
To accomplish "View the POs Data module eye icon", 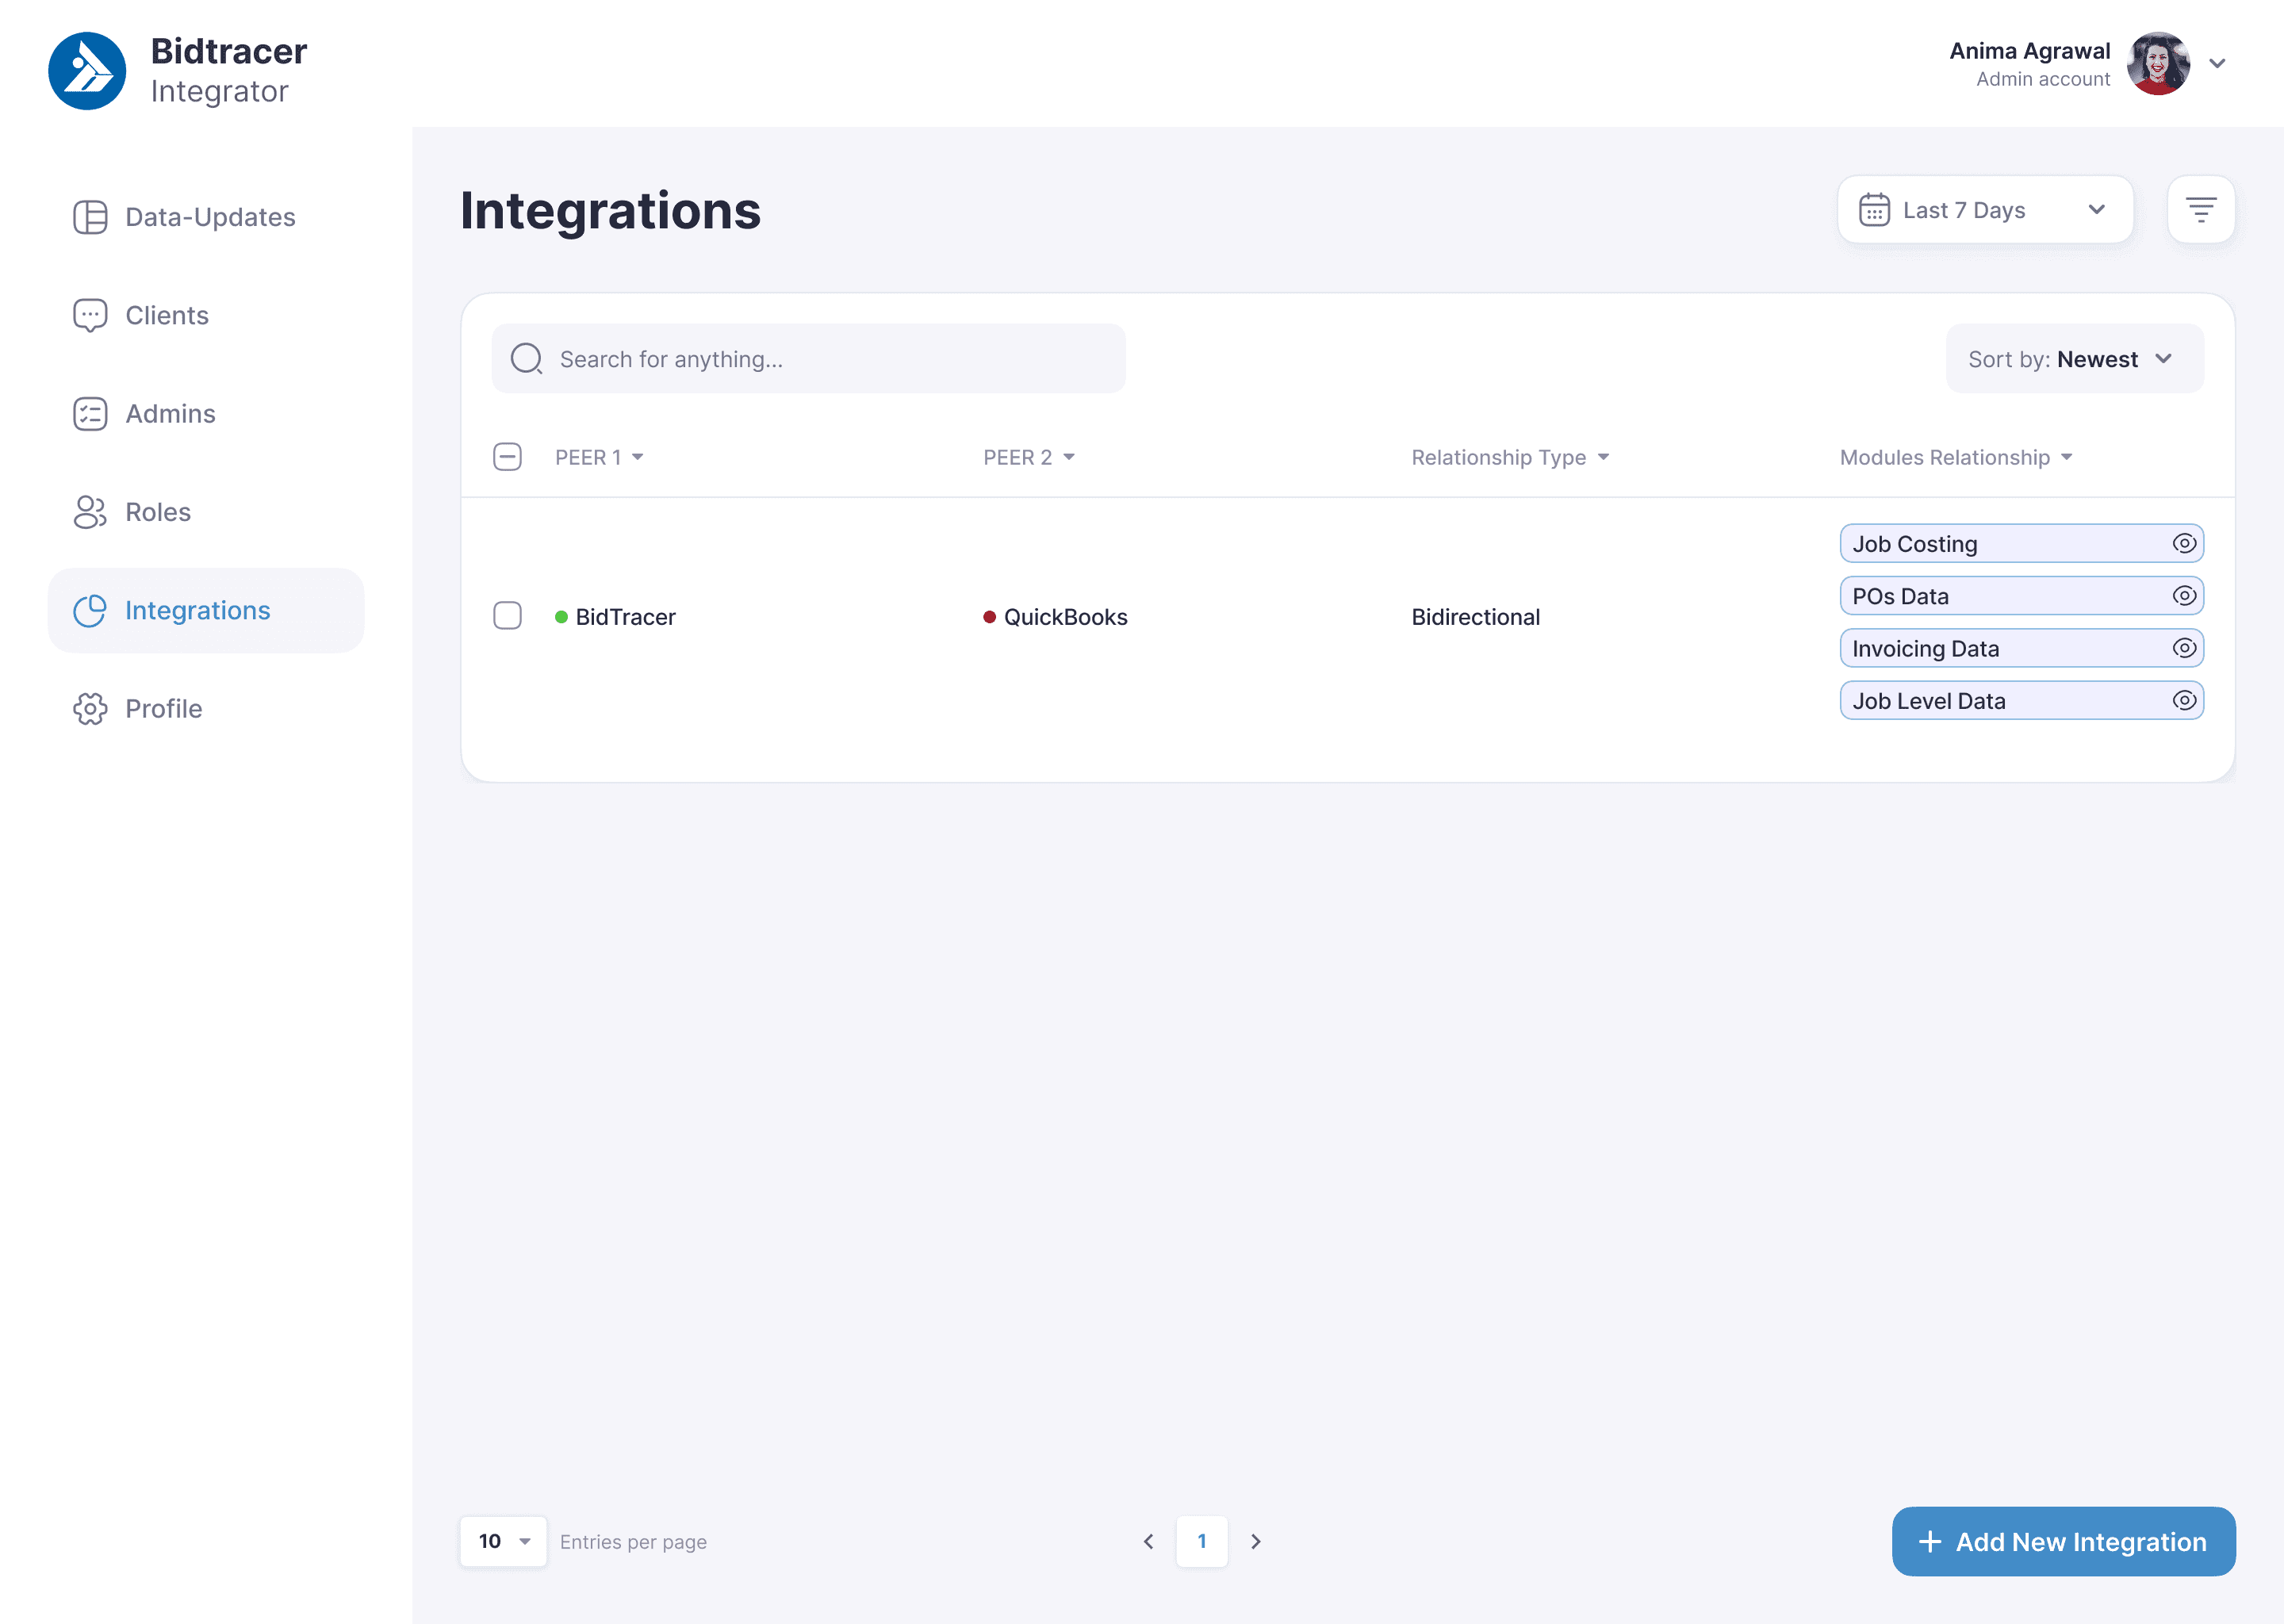I will click(x=2184, y=596).
